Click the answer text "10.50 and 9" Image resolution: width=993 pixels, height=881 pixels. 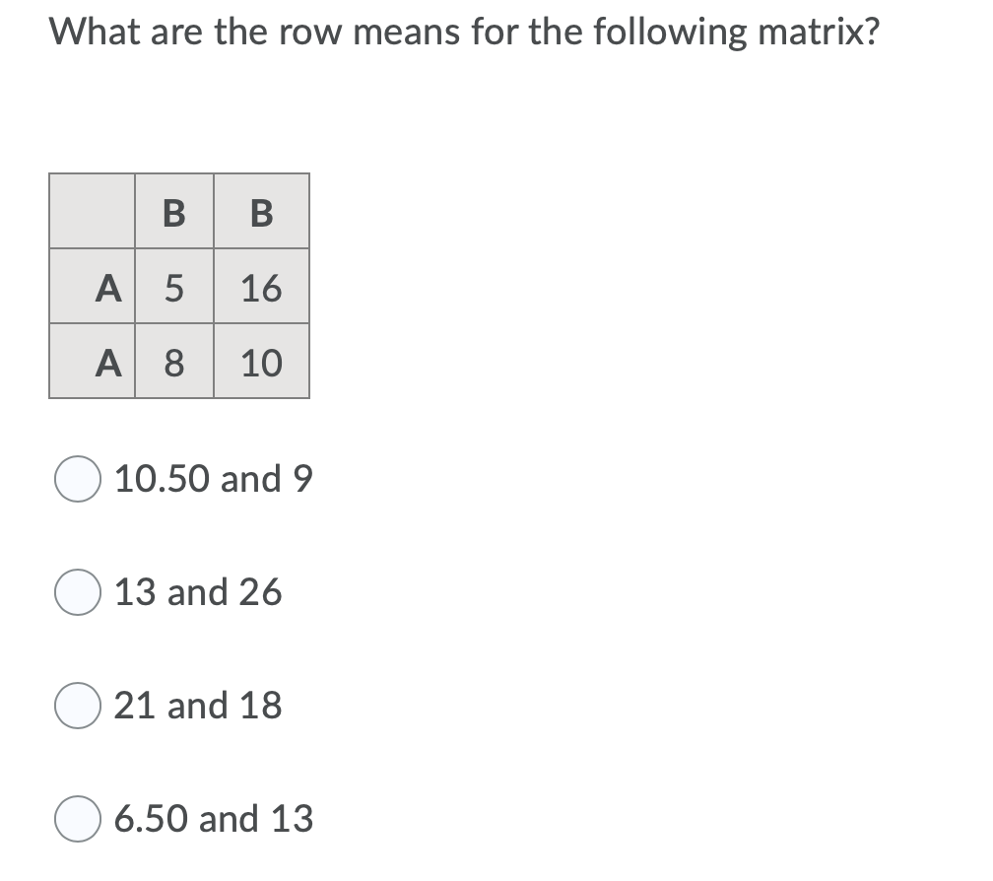(213, 480)
